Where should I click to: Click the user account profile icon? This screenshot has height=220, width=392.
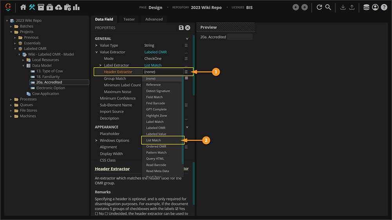375,7
